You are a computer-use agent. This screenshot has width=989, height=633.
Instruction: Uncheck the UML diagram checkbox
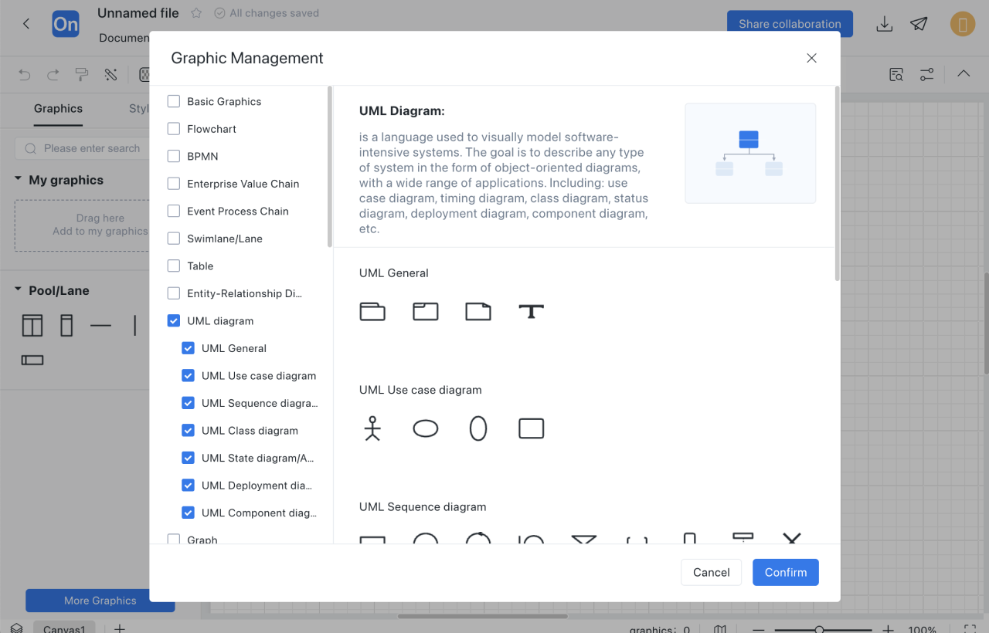[x=174, y=321]
